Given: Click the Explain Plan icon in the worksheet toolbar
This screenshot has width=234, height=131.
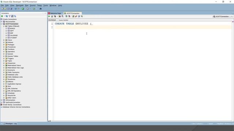Looking at the screenshot, I should [55, 16].
